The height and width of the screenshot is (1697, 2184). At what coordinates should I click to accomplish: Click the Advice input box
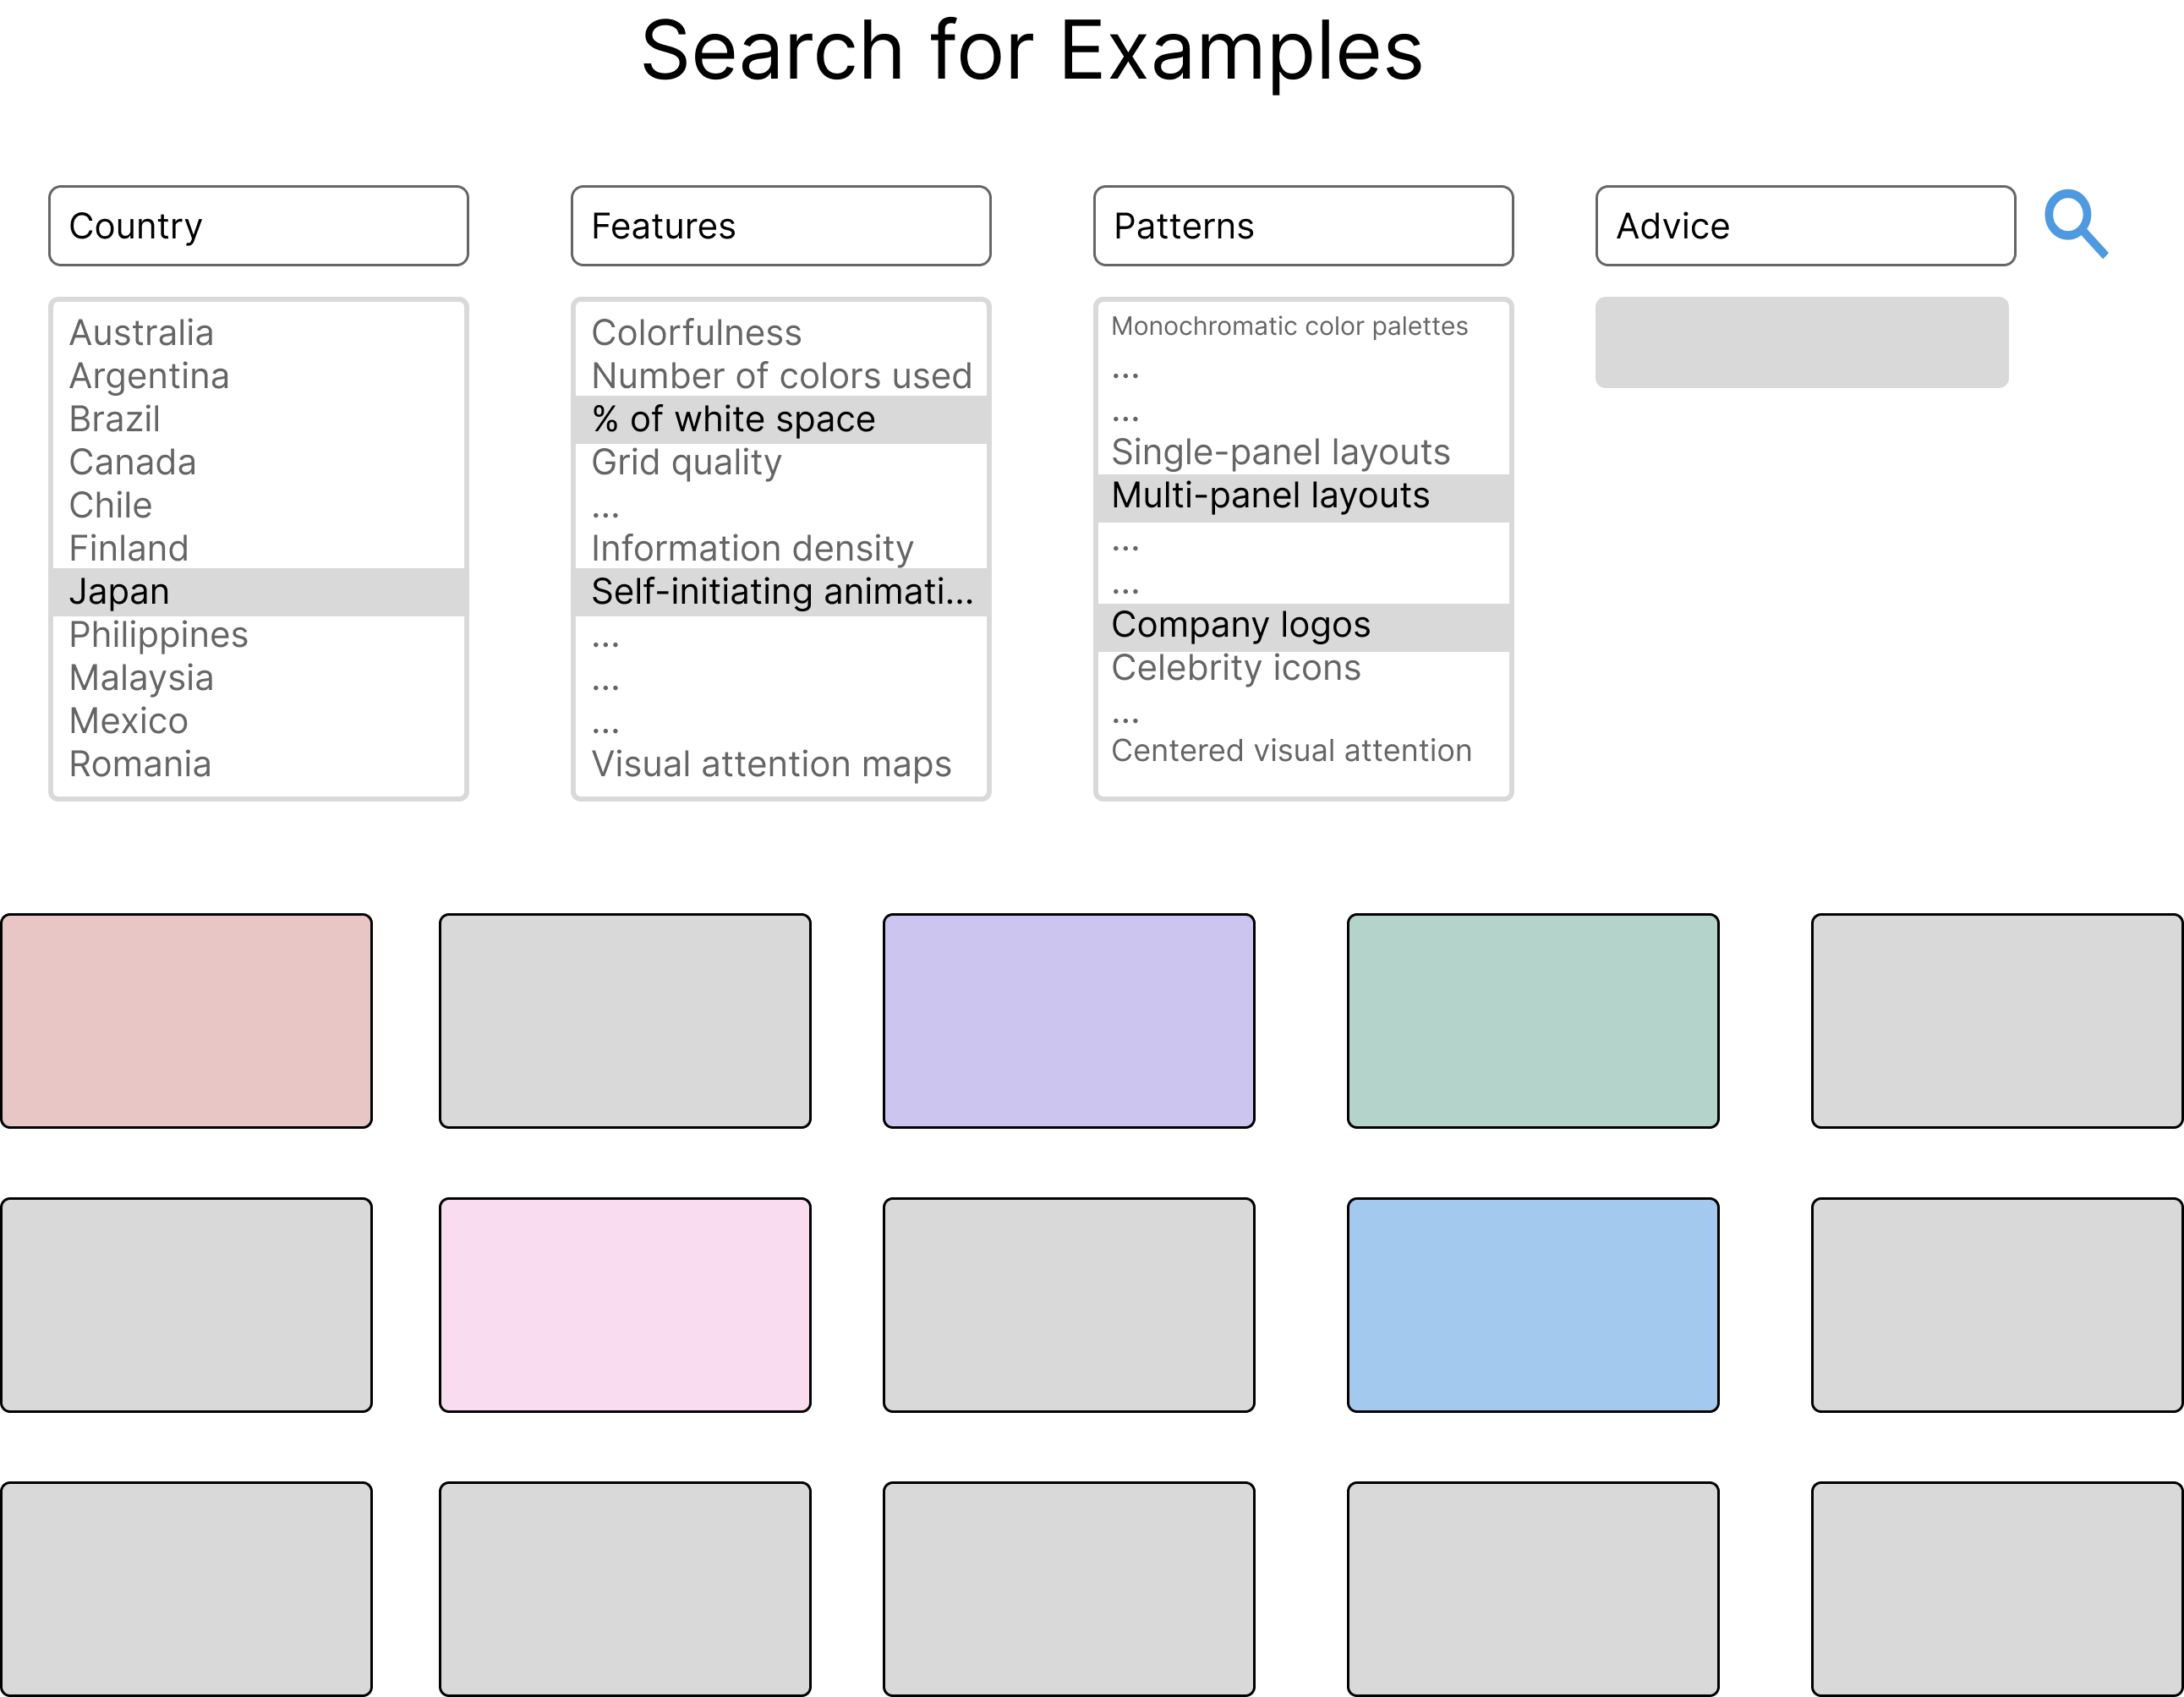click(x=1804, y=226)
